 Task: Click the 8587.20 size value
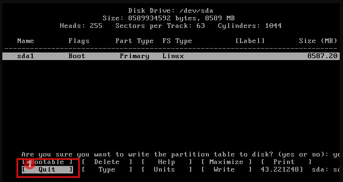tap(322, 56)
